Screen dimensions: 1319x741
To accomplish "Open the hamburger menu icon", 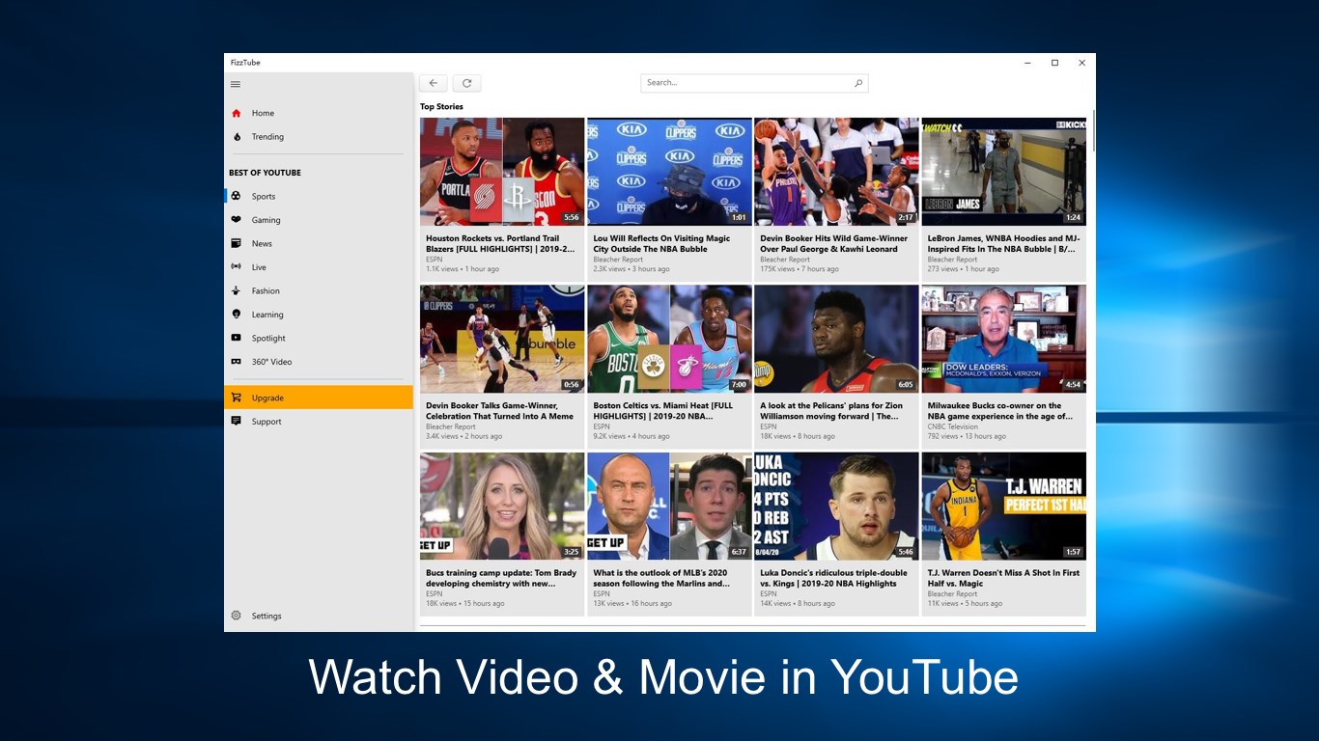I will [x=236, y=85].
